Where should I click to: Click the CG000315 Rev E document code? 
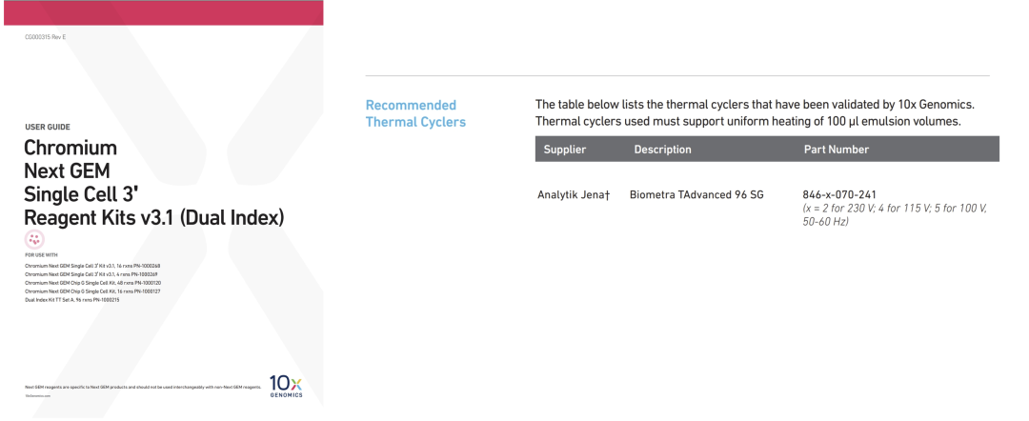pos(46,36)
